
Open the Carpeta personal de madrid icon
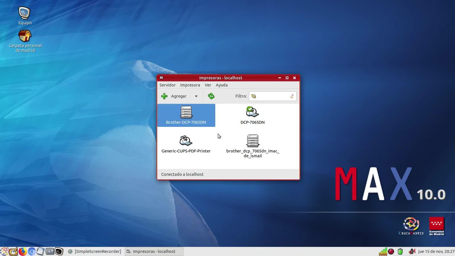click(x=25, y=41)
